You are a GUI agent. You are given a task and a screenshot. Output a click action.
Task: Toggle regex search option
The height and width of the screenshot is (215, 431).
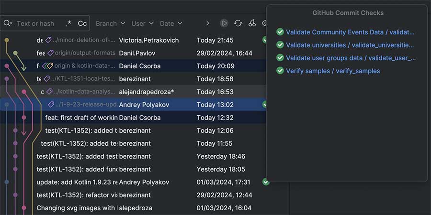click(x=68, y=23)
